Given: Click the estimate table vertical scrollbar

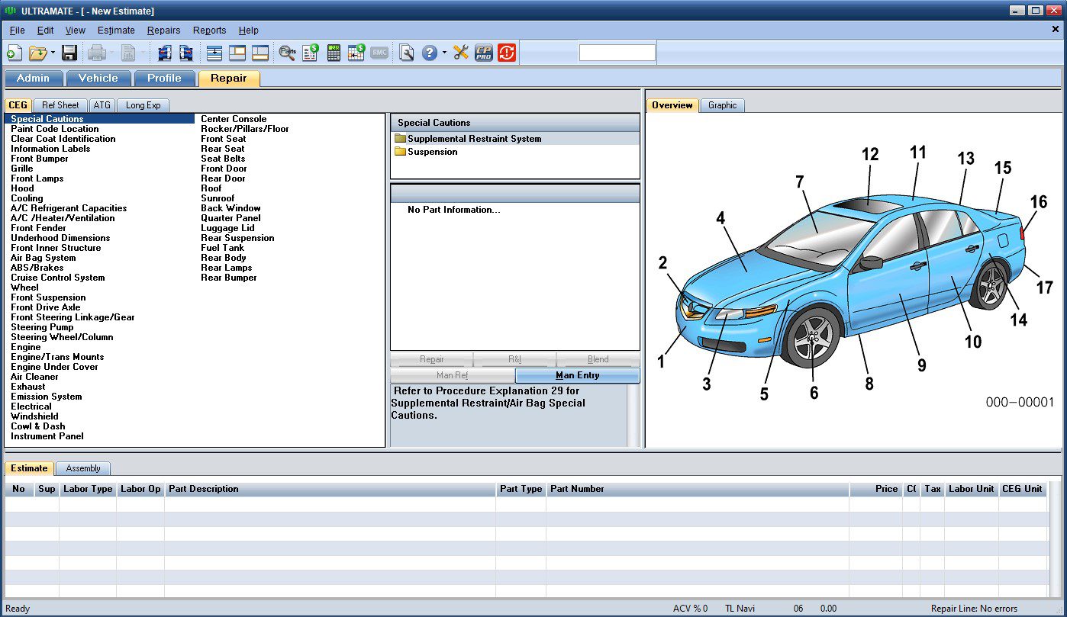Looking at the screenshot, I should (1055, 539).
